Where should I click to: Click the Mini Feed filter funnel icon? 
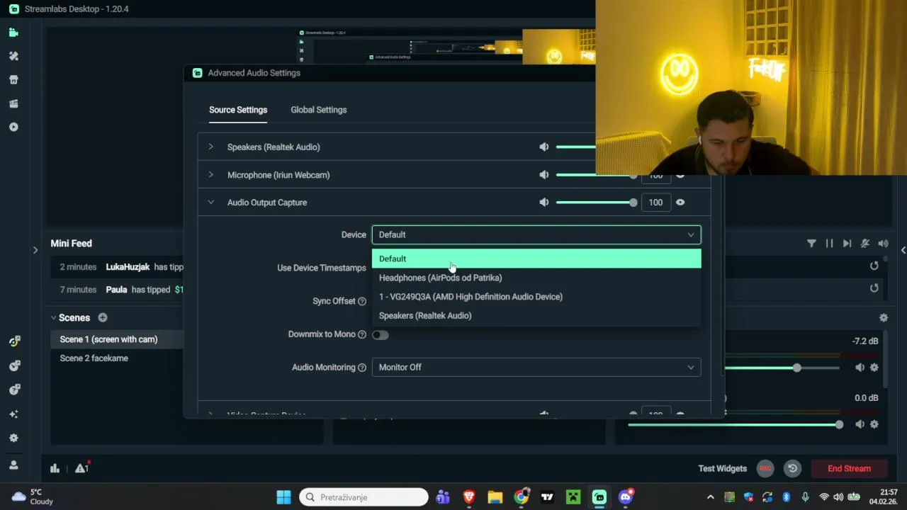click(811, 243)
